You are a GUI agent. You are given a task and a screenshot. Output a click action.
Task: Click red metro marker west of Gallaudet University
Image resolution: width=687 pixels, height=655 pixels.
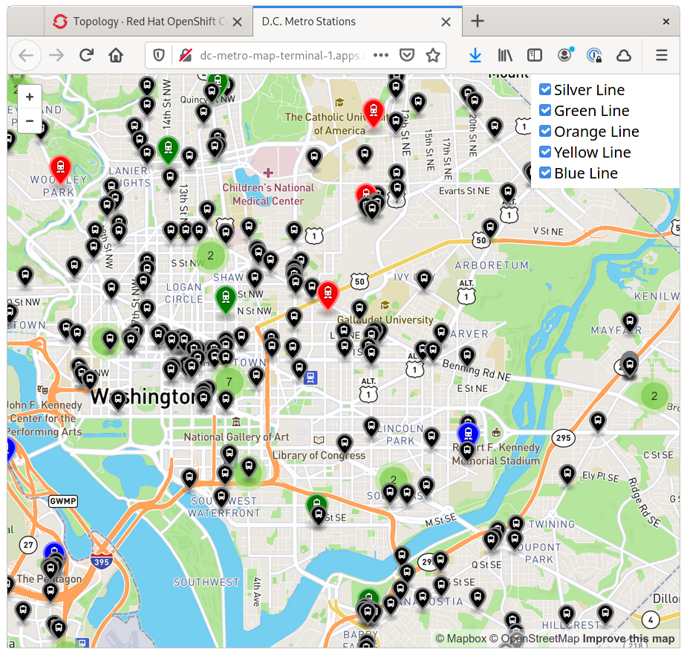(328, 295)
